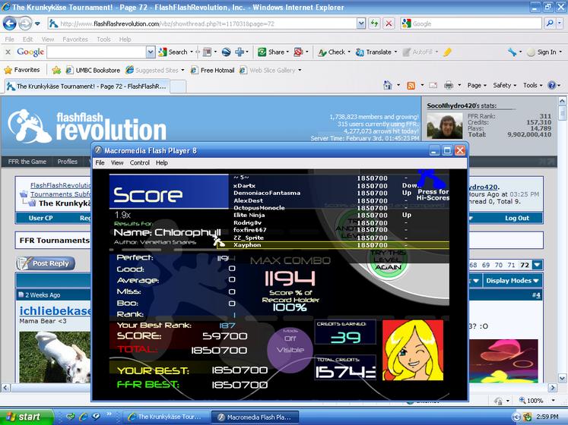This screenshot has height=425, width=568.
Task: Refresh the page with the green arrows icon
Action: (374, 24)
